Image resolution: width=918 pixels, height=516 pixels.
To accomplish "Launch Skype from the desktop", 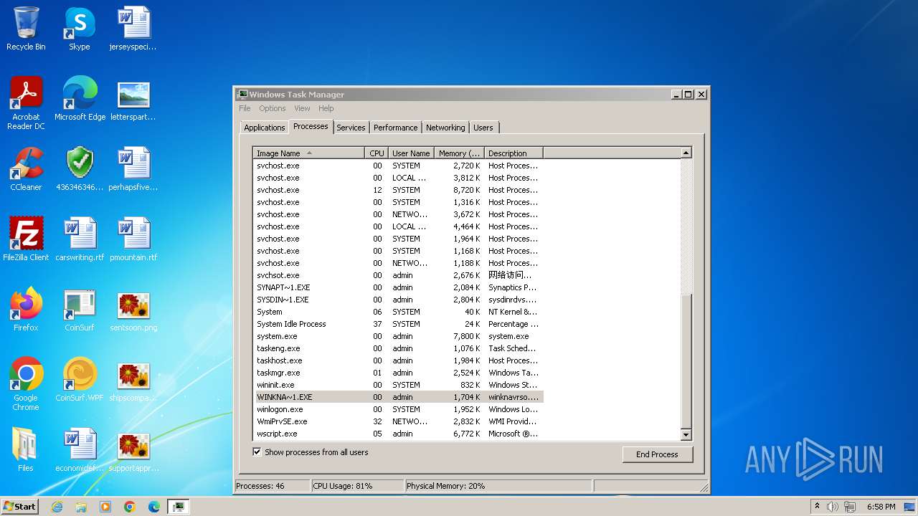I will [x=80, y=29].
